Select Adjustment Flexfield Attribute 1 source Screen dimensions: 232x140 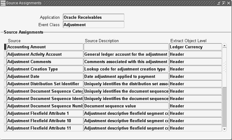tap(45, 113)
